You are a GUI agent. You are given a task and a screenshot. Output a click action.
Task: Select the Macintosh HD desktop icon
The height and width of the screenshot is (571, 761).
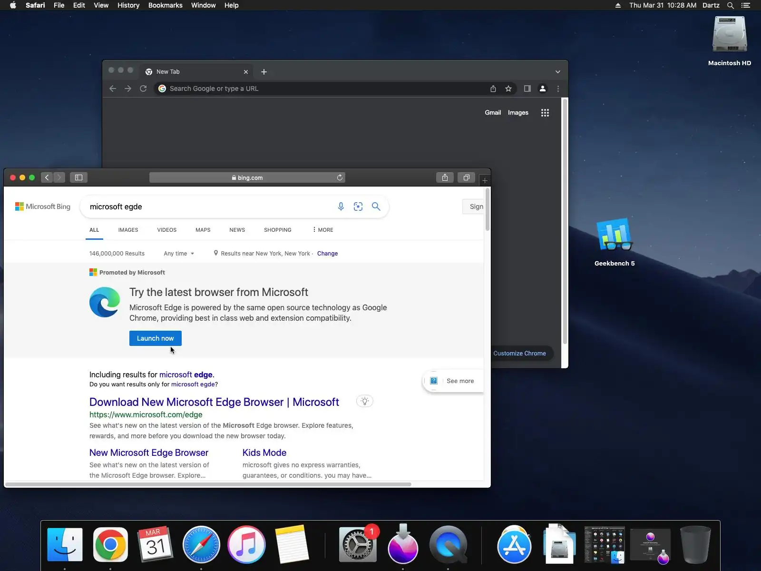tap(730, 41)
